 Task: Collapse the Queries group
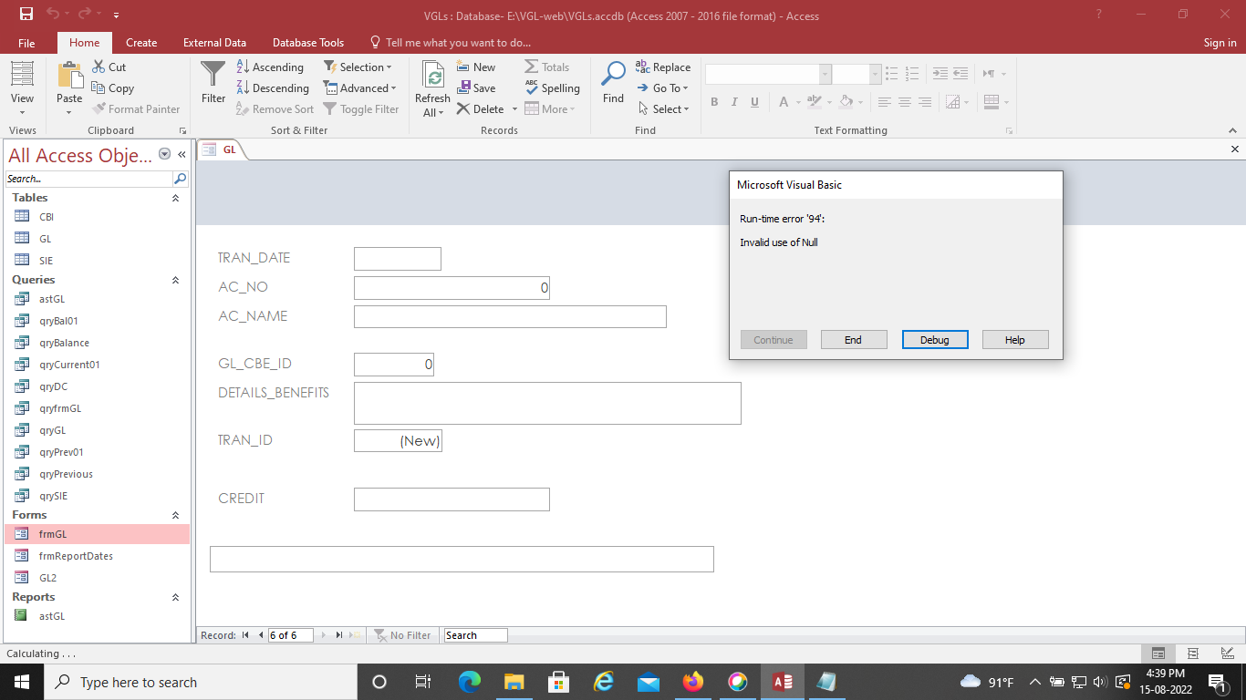coord(175,280)
